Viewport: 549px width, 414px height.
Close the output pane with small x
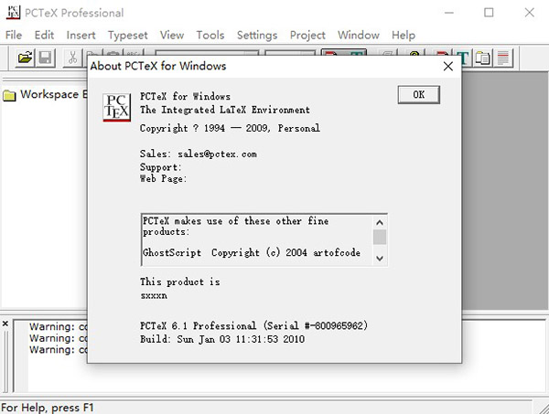5,324
